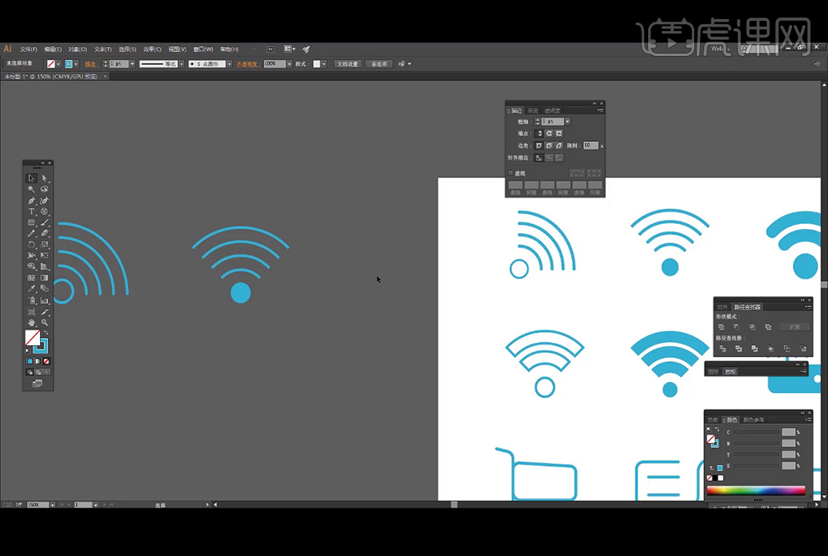Open the brush definition dropdown (5 点圆形)
The width and height of the screenshot is (828, 556).
tap(228, 64)
